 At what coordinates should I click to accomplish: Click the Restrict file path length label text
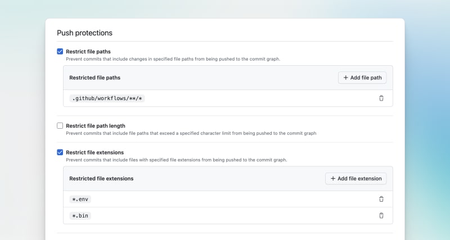[x=96, y=125]
